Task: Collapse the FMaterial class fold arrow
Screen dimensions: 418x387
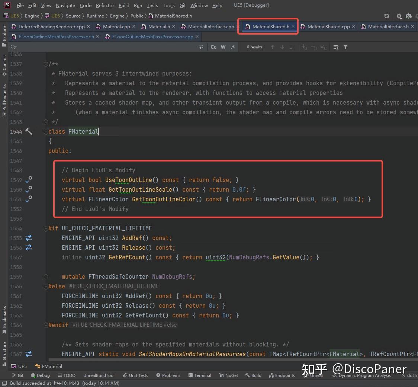Action: pos(45,131)
